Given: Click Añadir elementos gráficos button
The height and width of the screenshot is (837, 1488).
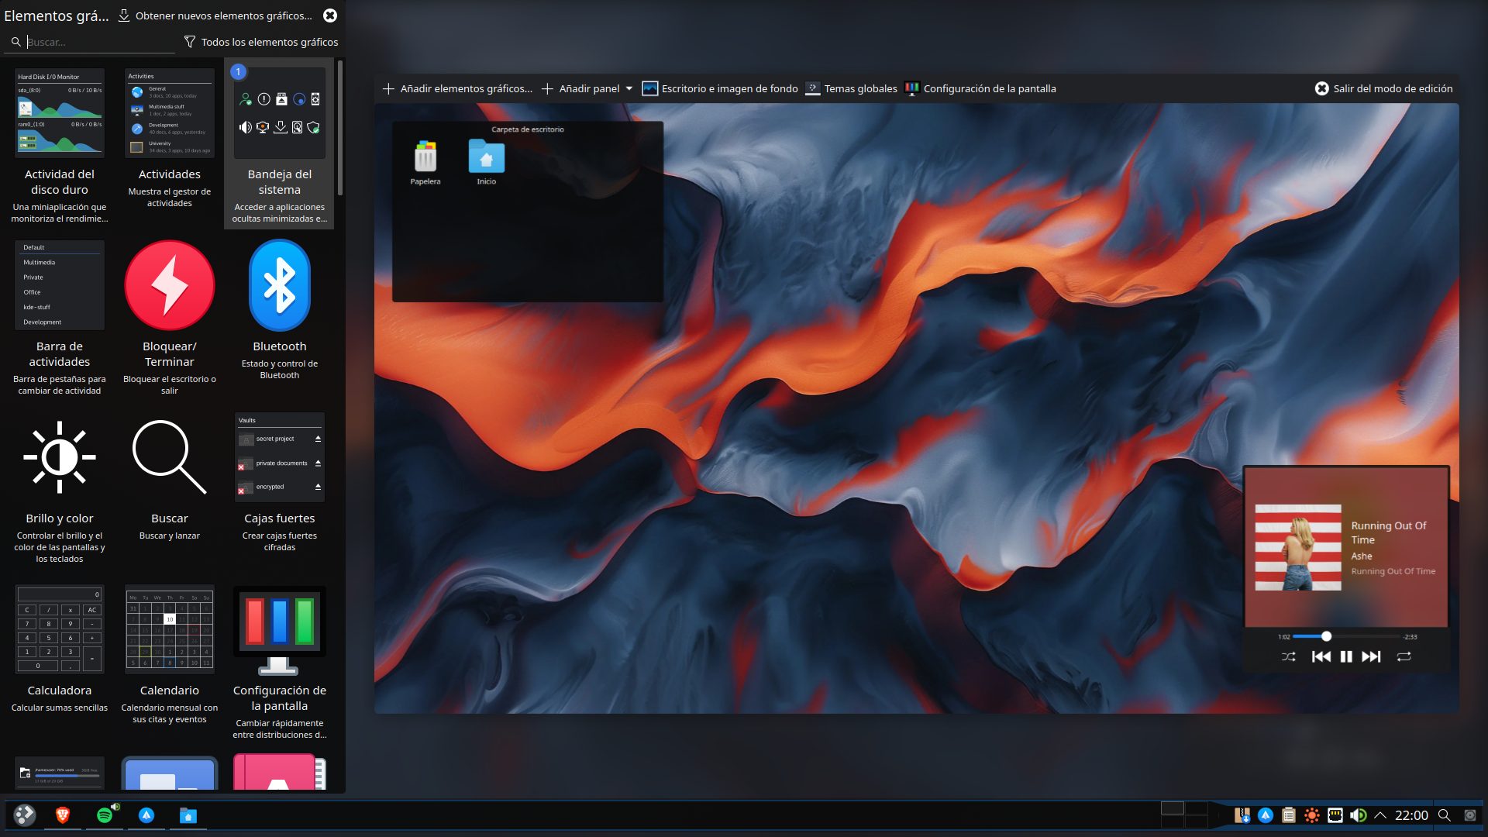Looking at the screenshot, I should [x=457, y=89].
